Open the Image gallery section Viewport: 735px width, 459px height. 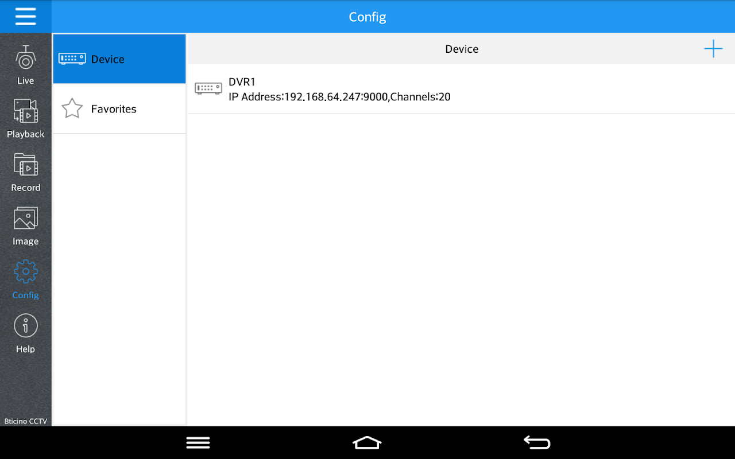coord(25,226)
